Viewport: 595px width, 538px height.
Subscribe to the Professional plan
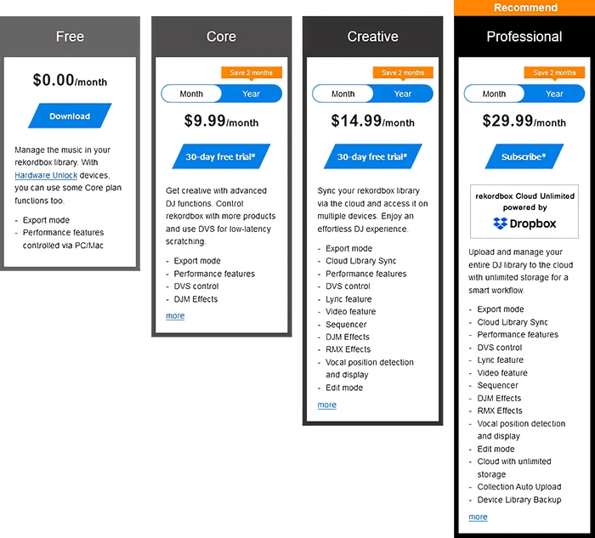[x=524, y=156]
